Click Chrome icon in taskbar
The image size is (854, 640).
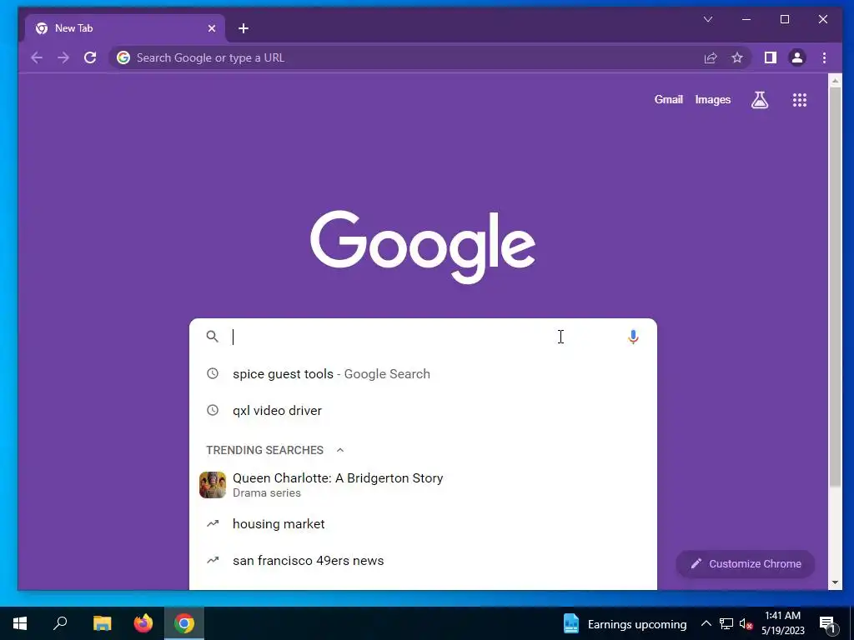[184, 623]
